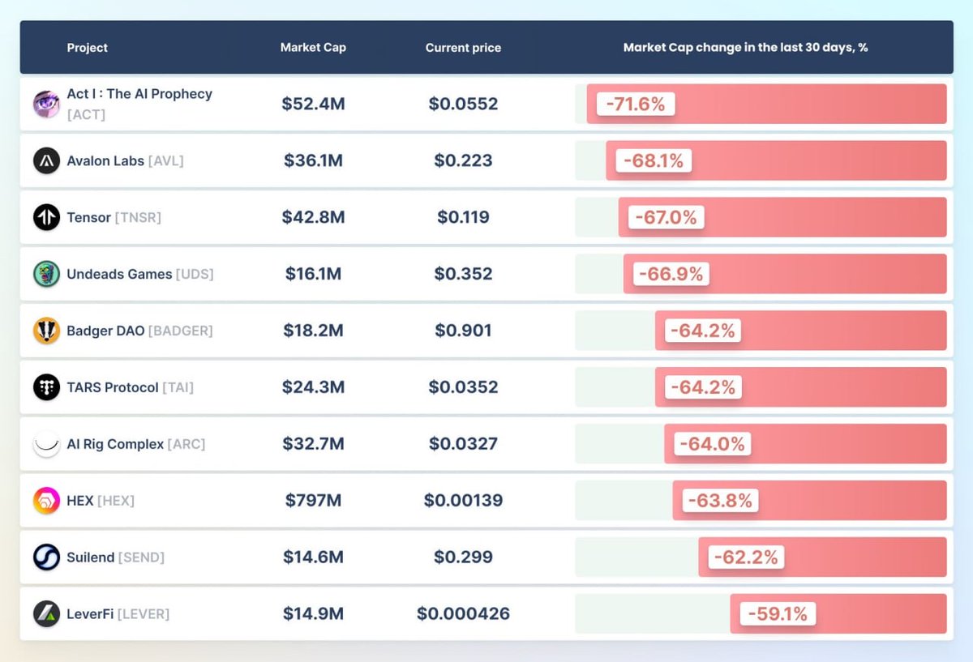
Task: Click the $0.352 price value
Action: click(x=463, y=274)
